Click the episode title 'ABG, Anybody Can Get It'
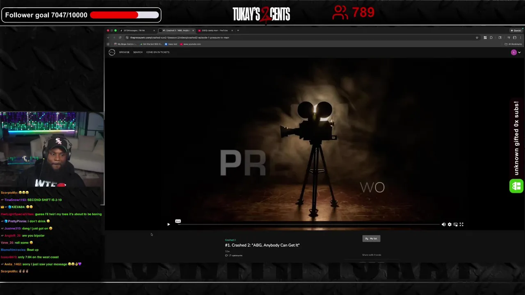Screen dimensions: 525x295 [x=262, y=245]
